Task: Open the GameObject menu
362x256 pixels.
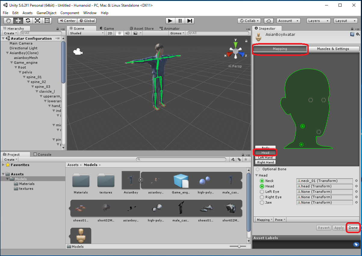Action: (x=46, y=13)
